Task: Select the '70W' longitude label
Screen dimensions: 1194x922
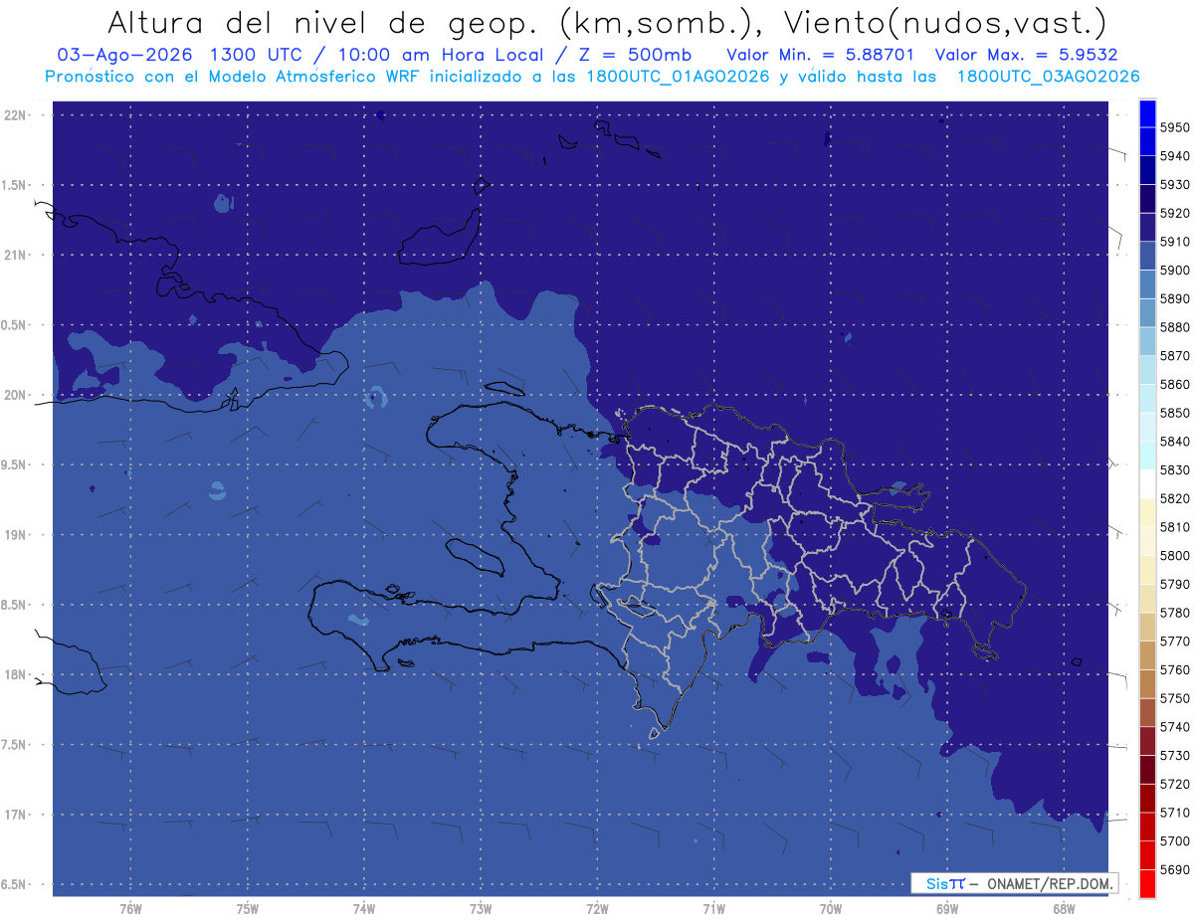Action: pos(830,909)
